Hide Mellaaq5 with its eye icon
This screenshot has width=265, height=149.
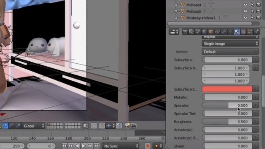coord(246,11)
